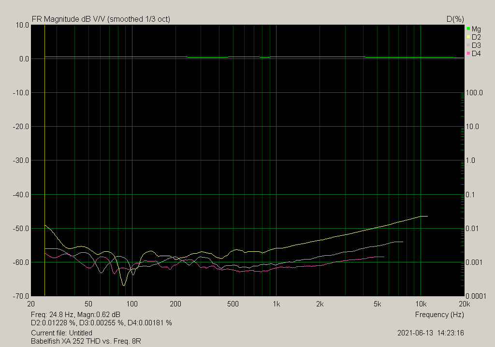Click the D2 legend label

[476, 37]
